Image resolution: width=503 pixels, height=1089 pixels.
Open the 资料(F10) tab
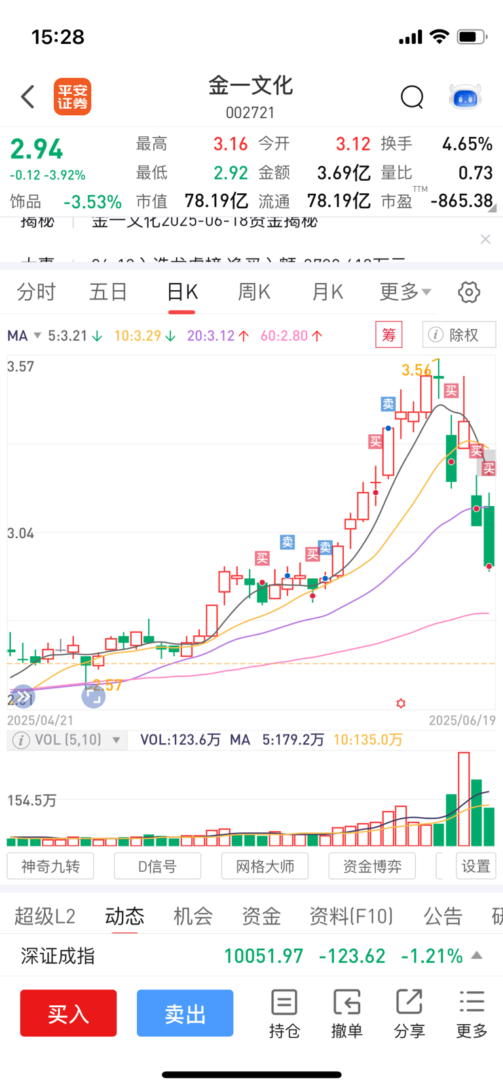point(352,916)
